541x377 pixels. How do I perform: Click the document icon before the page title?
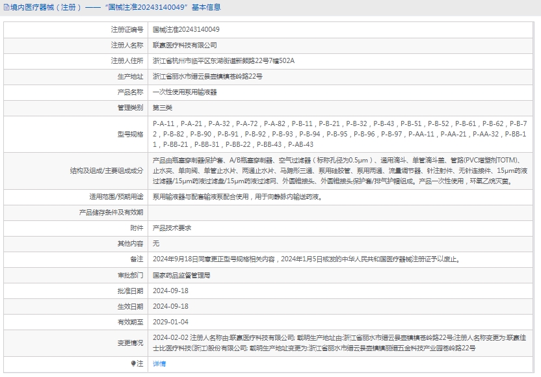[5, 8]
